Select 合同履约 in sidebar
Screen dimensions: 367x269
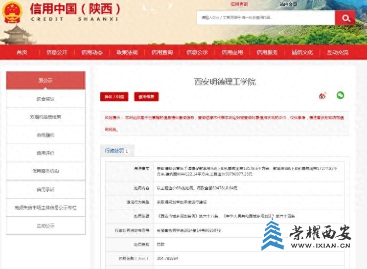point(46,135)
